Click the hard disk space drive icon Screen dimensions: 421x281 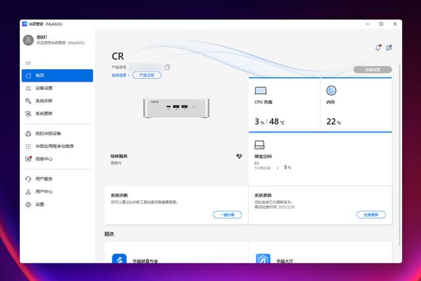click(x=259, y=145)
